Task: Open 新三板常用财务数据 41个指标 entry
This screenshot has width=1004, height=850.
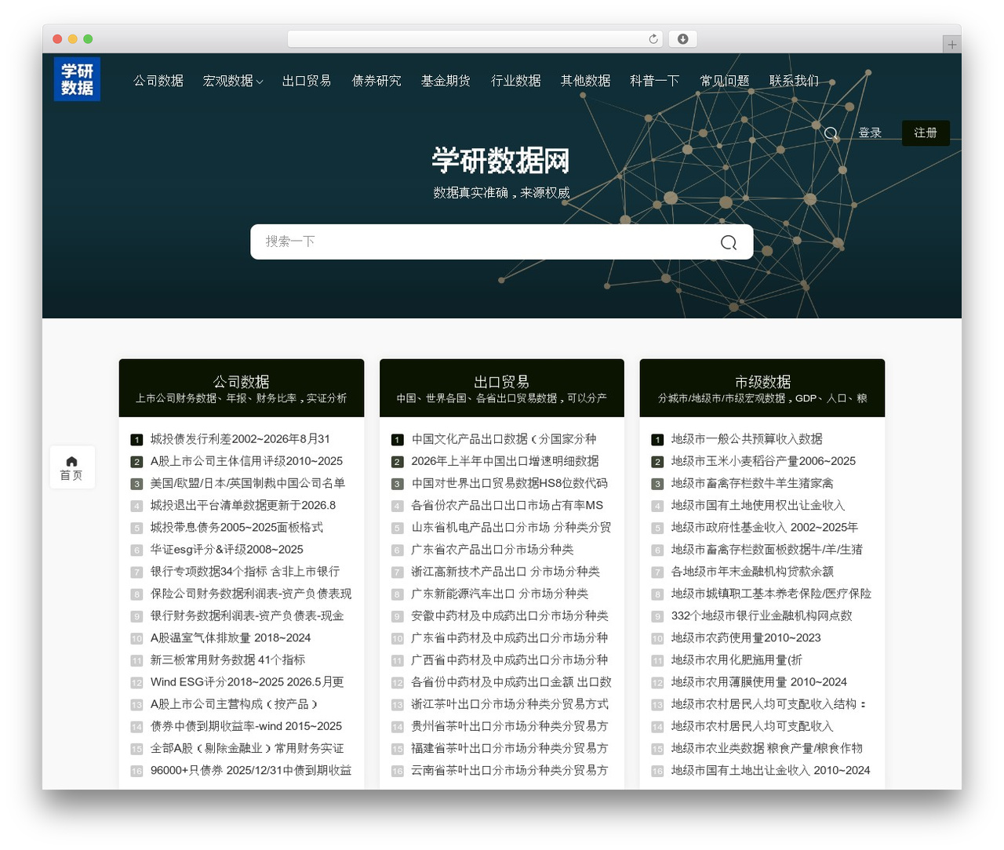Action: [x=227, y=660]
